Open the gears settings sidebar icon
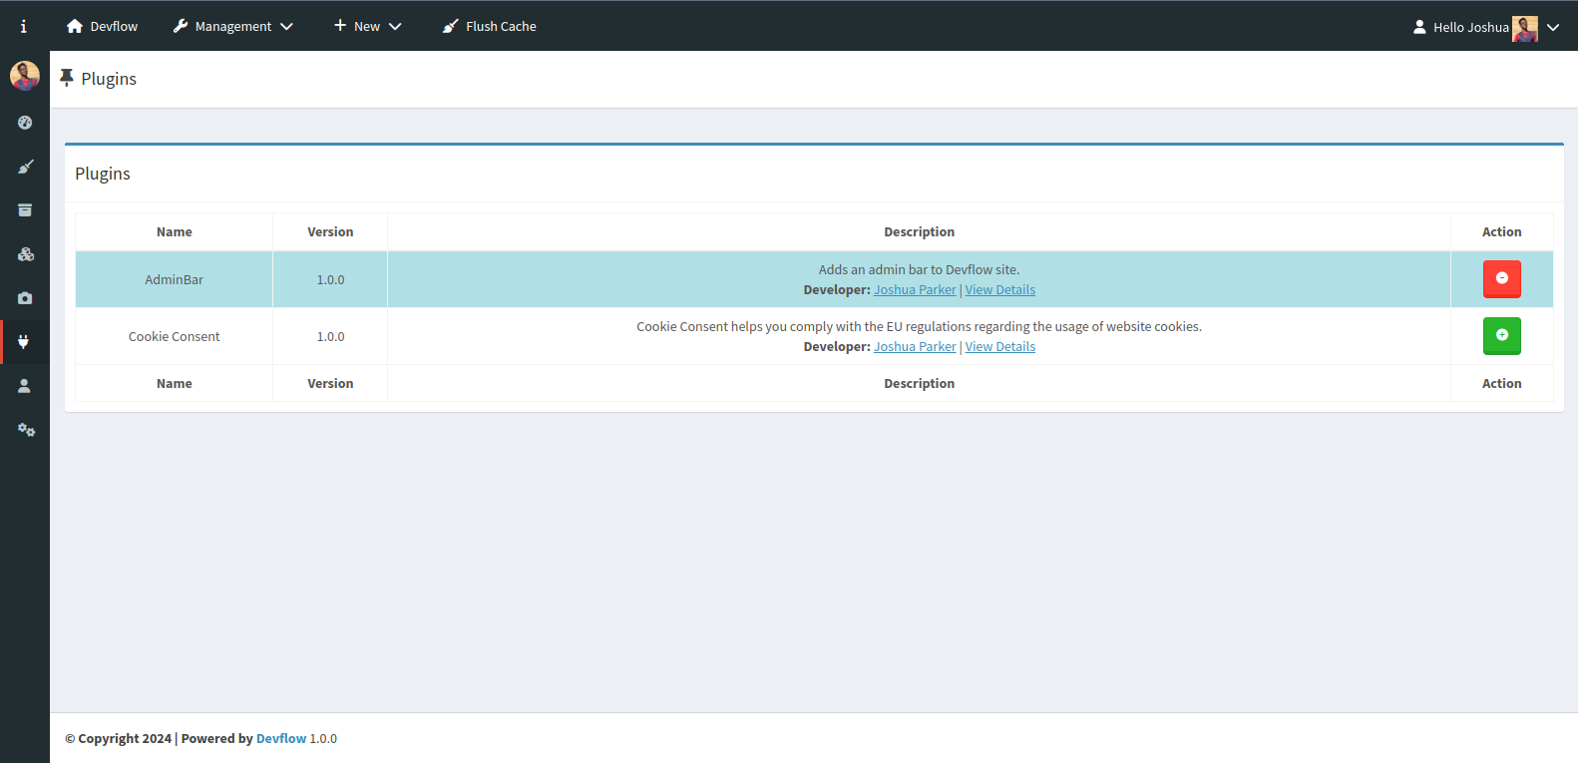 coord(25,430)
